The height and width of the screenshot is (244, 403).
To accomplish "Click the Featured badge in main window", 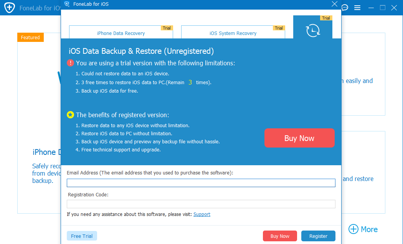I will [x=30, y=37].
